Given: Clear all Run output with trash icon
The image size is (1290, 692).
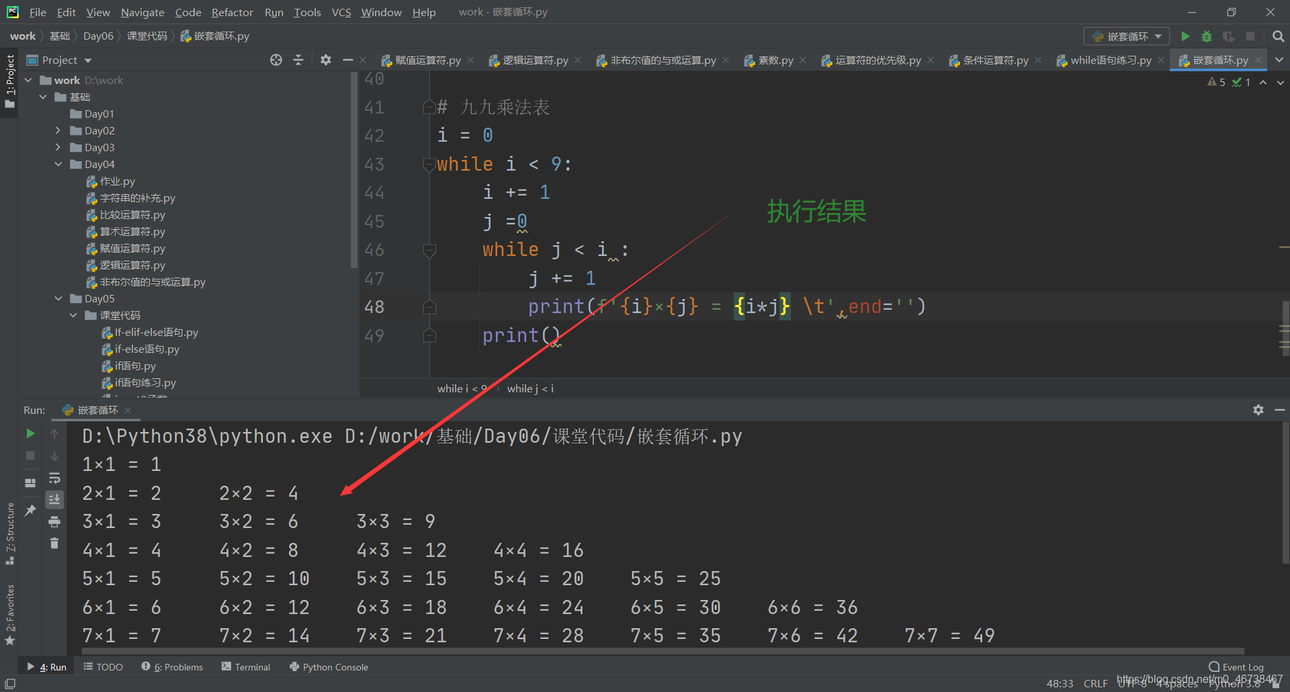Looking at the screenshot, I should coord(54,543).
